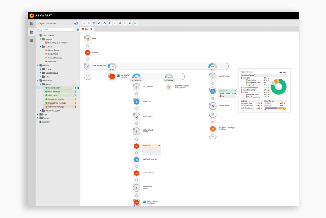326x218 pixels.
Task: Open Simple Queue Template in the tree
Action: [57, 43]
